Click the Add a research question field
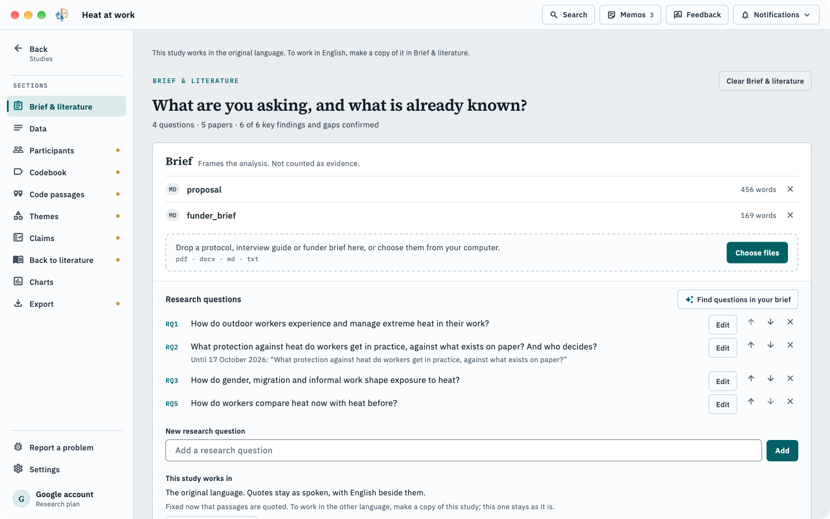 (463, 450)
